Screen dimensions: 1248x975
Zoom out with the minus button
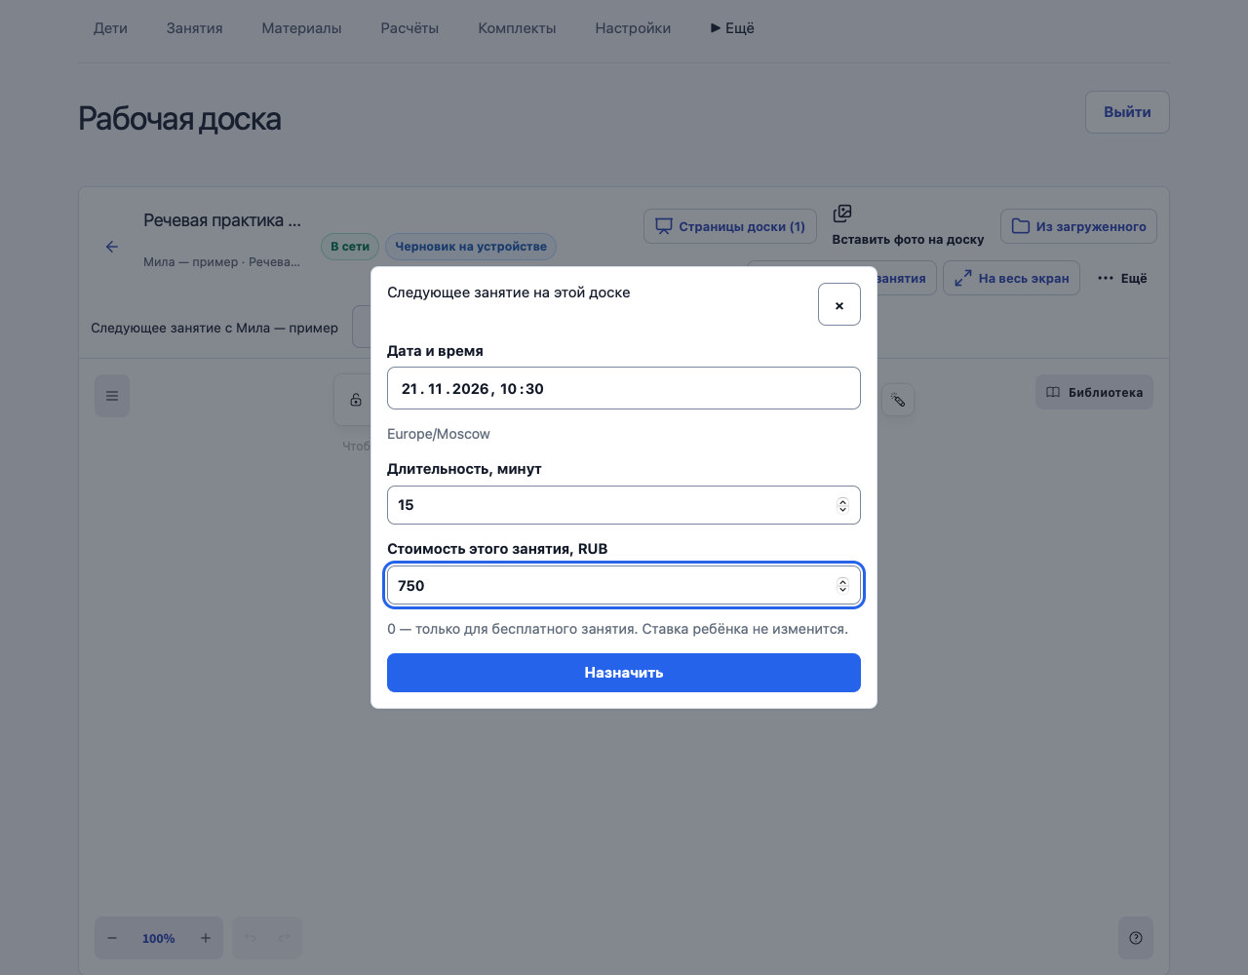[x=112, y=938]
